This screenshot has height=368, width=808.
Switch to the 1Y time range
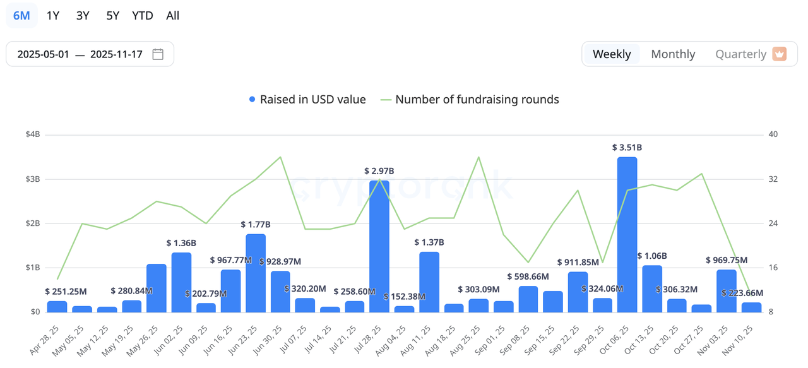click(x=53, y=16)
